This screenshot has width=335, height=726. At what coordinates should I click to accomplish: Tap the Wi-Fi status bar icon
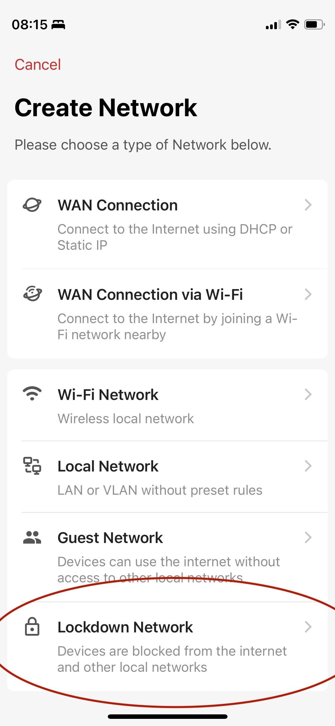click(x=292, y=24)
